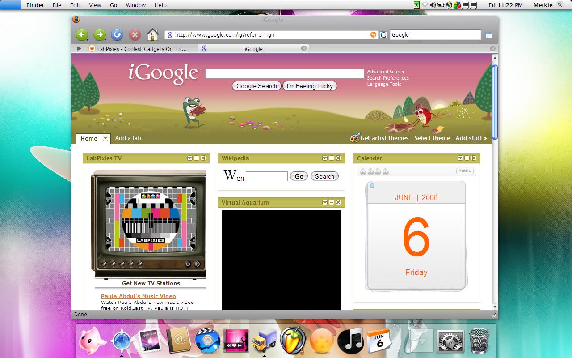Open the Go menu

point(114,5)
